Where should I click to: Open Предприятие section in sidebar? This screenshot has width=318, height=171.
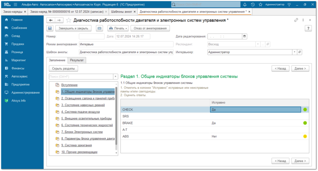(x=22, y=84)
